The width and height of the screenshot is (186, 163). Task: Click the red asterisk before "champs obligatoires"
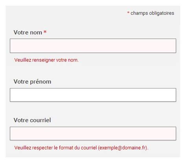128,13
